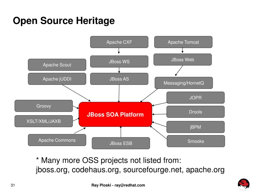Image resolution: width=257 pixels, height=193 pixels.
Task: Select the Apache Tomcat box
Action: click(x=183, y=42)
